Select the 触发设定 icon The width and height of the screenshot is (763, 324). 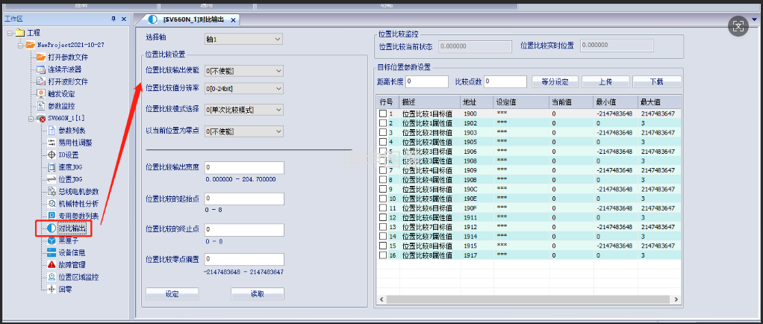(x=40, y=93)
